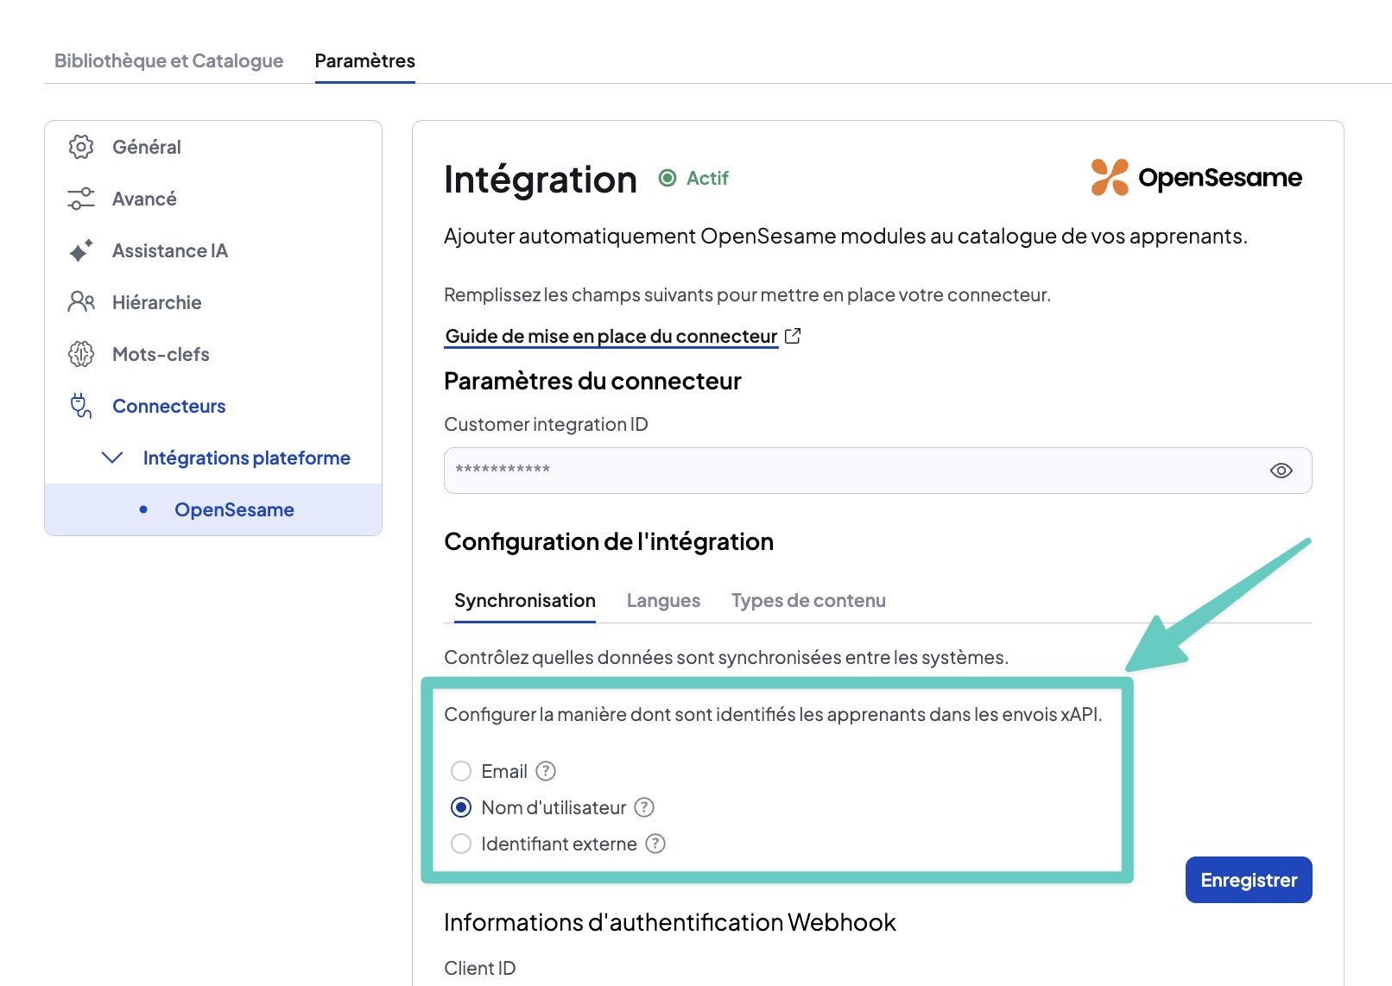Select the Nom d'utilisateur radio option
Viewport: 1392px width, 986px height.
[x=461, y=807]
